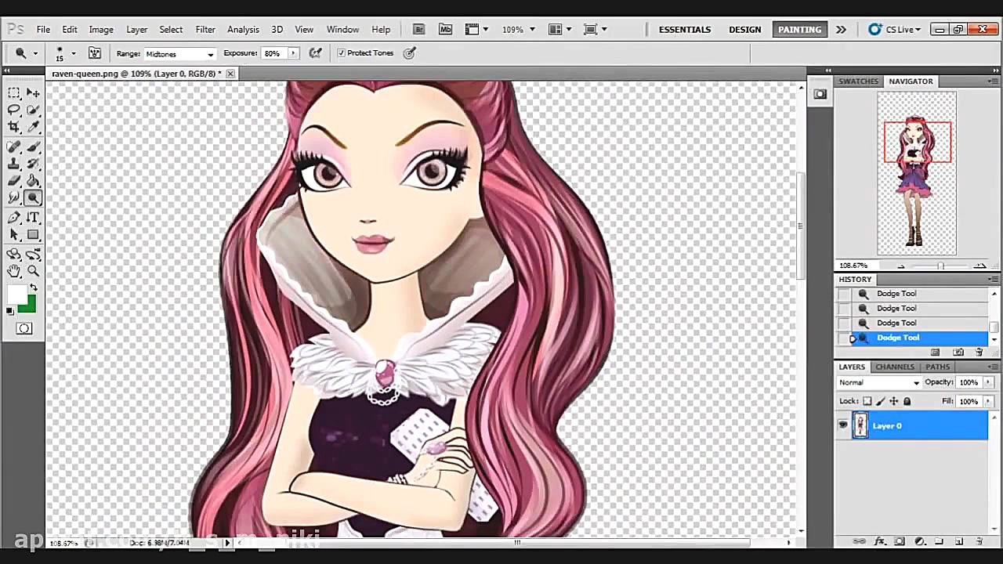Swap foreground and background colors
The image size is (1003, 564).
click(33, 288)
